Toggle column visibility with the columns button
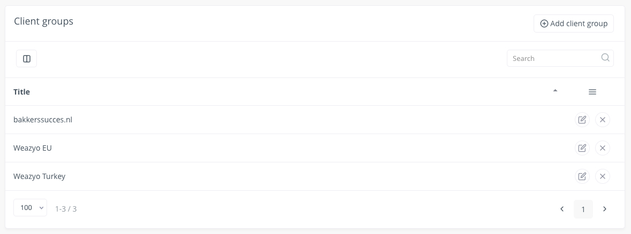 pyautogui.click(x=27, y=59)
